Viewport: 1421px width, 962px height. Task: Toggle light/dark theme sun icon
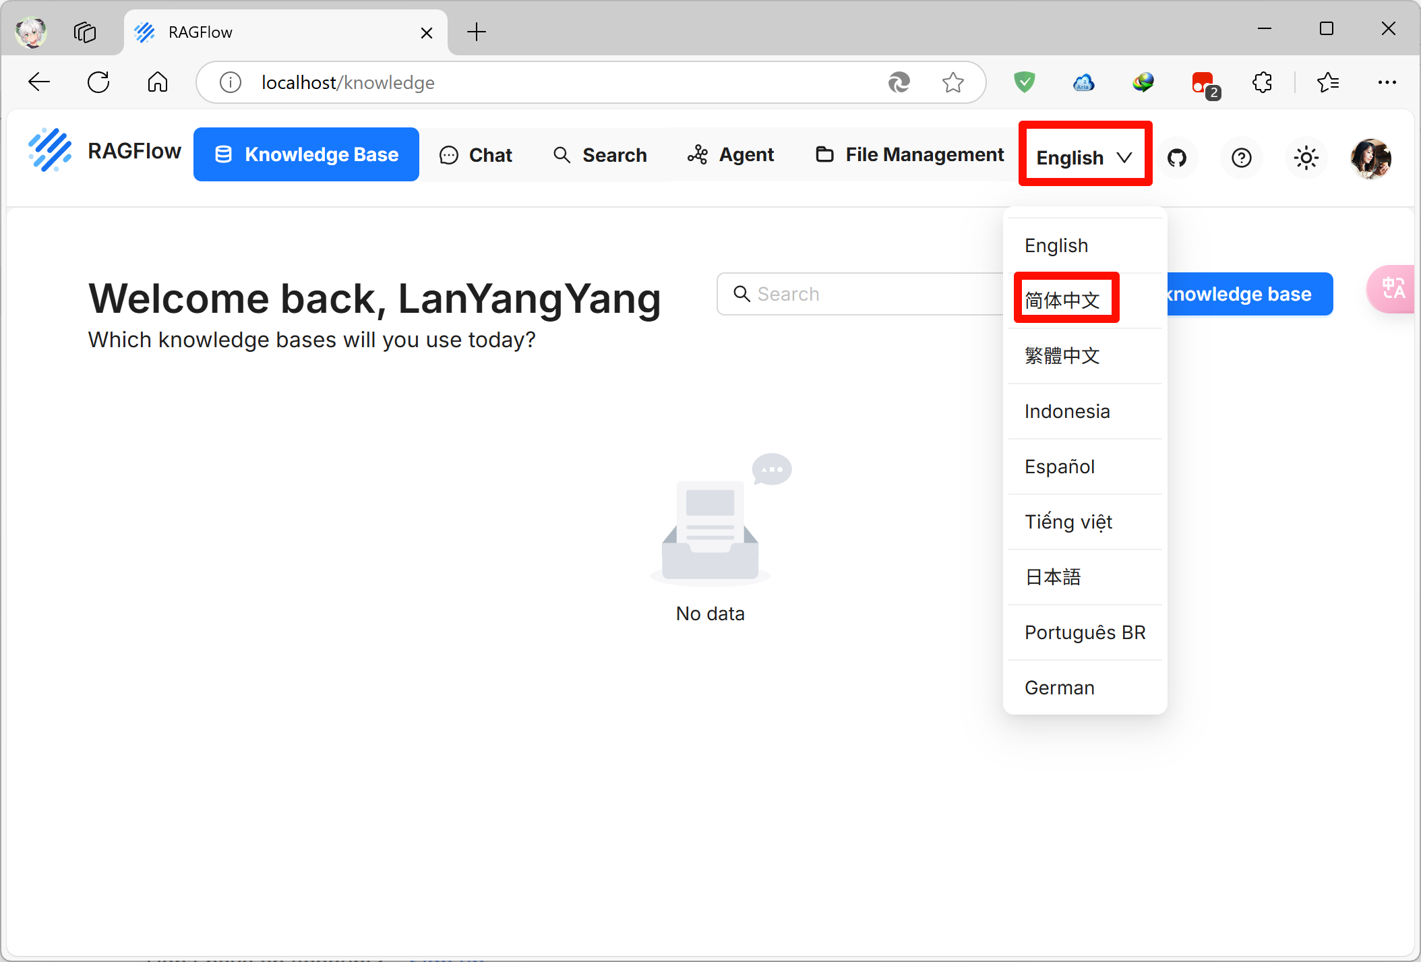point(1306,158)
